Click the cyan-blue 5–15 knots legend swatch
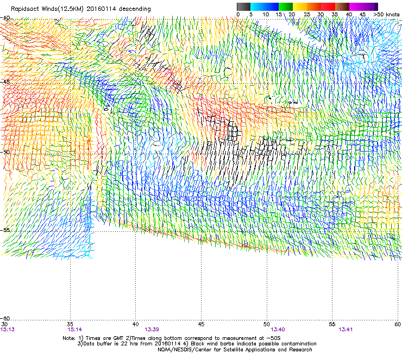The width and height of the screenshot is (402, 353). point(265,7)
